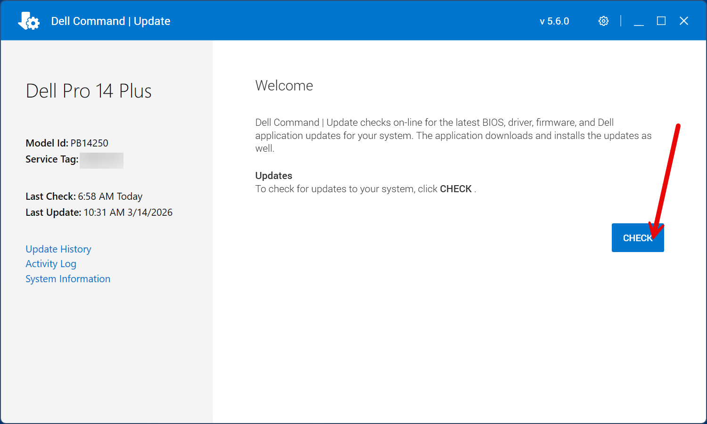View the Activity Log
707x424 pixels.
51,264
